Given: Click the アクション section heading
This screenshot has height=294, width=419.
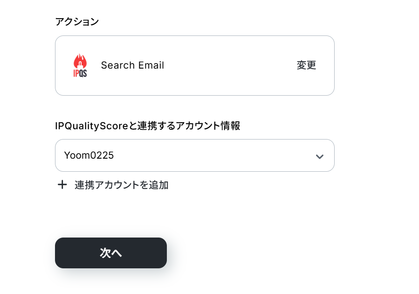Looking at the screenshot, I should (77, 21).
